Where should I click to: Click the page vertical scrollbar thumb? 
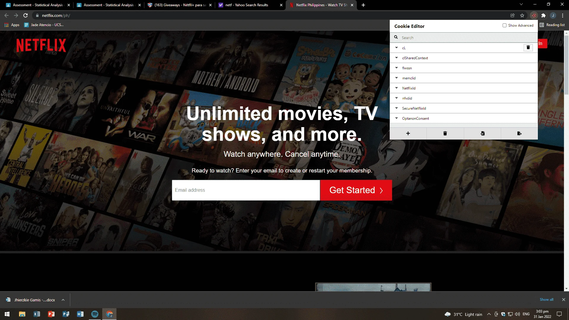tap(566, 65)
